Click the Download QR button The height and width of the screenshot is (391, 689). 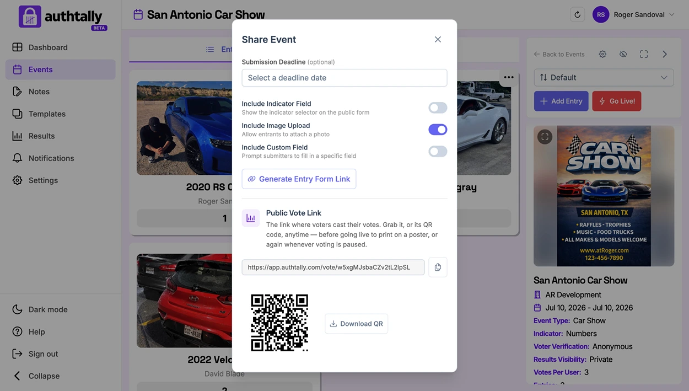coord(356,324)
